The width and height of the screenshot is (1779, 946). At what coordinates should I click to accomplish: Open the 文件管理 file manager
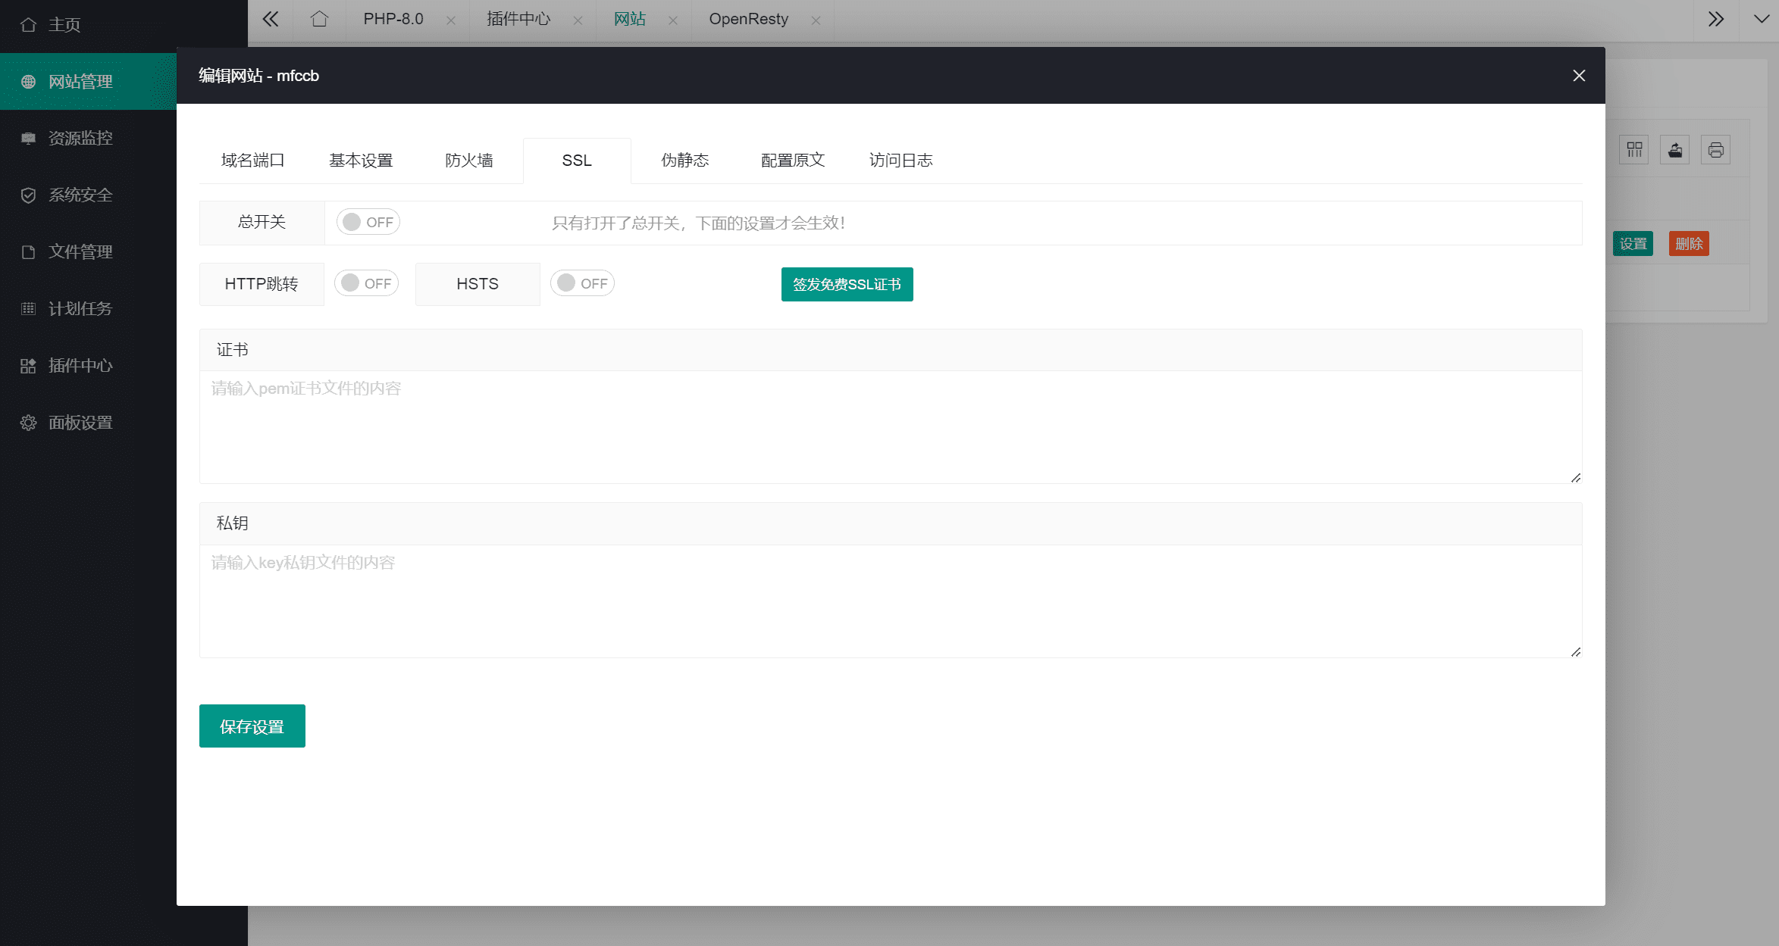[x=80, y=251]
